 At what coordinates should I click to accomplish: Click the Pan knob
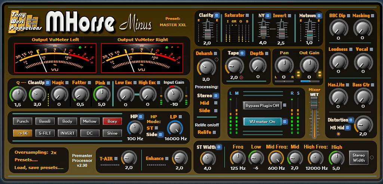click(x=284, y=65)
